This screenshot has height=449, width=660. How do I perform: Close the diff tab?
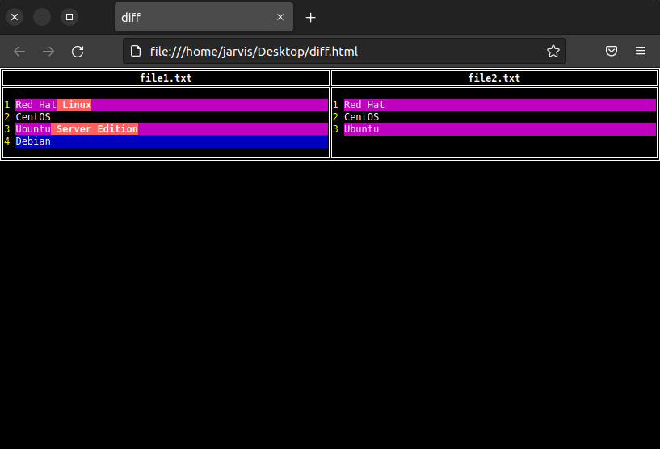280,17
